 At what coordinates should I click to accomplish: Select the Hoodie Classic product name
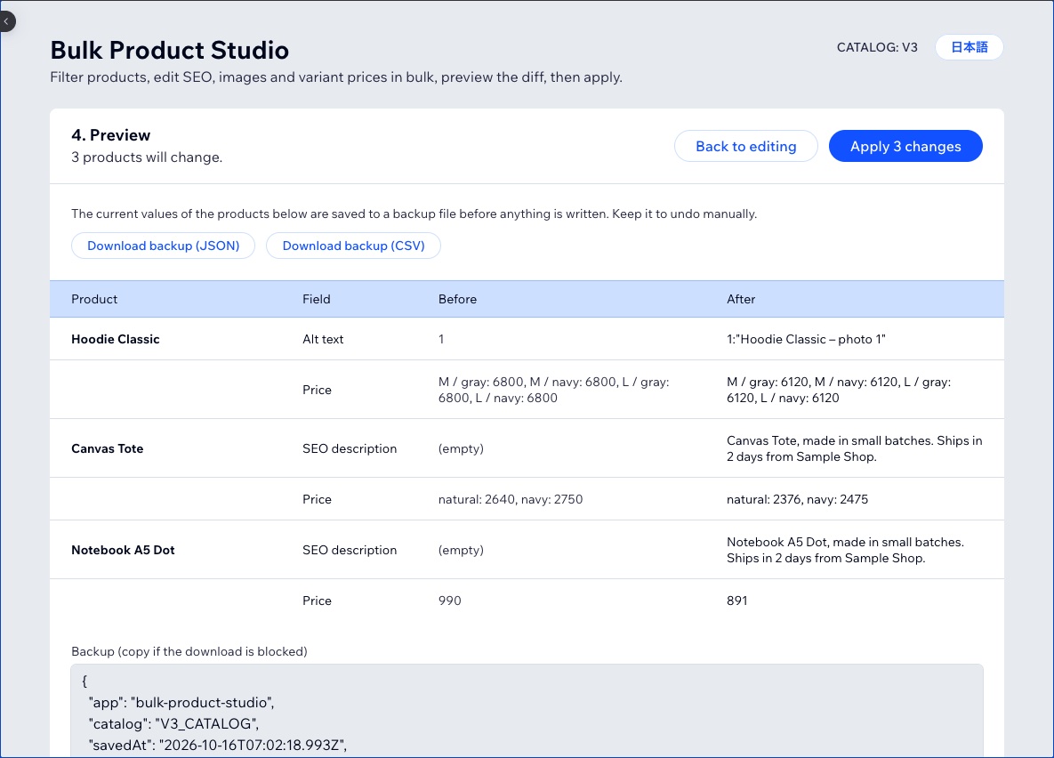click(116, 339)
